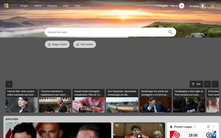Go to previous news carousel items
This screenshot has width=221, height=138.
[208, 84]
